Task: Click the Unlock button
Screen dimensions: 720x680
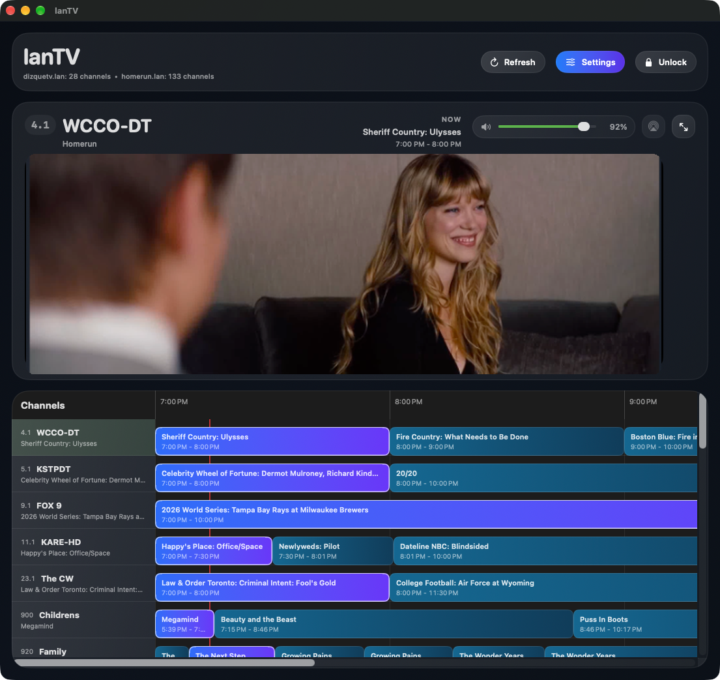Action: [665, 62]
